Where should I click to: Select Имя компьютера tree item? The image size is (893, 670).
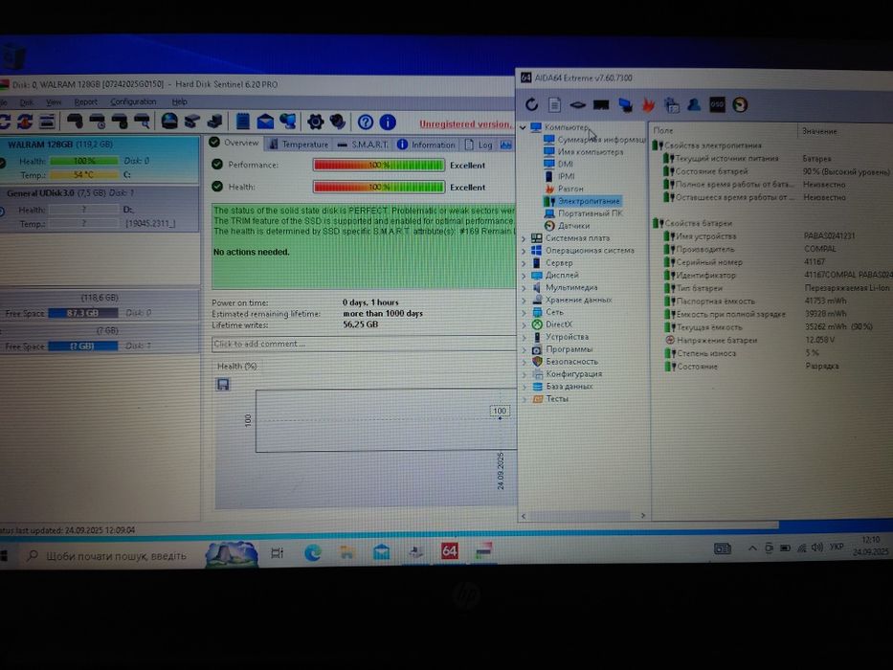(x=591, y=152)
